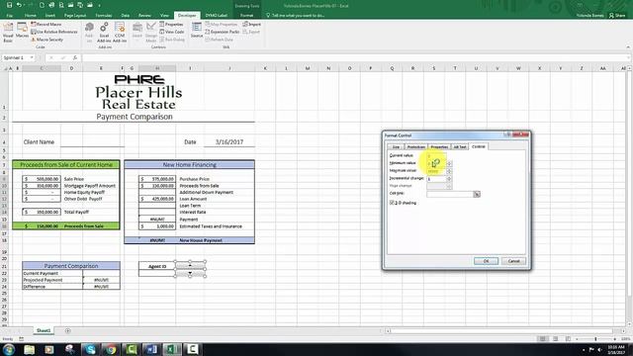Click the Incremental change input field
The width and height of the screenshot is (633, 356).
point(436,178)
